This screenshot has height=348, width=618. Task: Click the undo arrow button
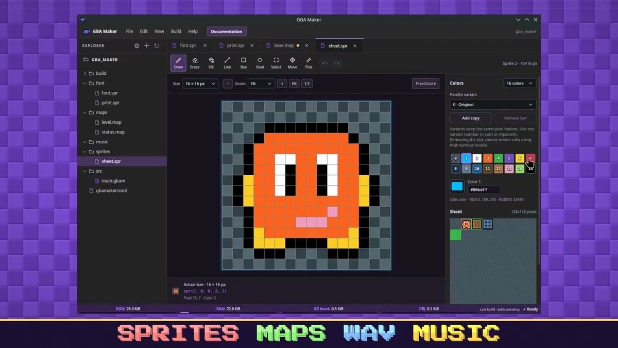[324, 63]
